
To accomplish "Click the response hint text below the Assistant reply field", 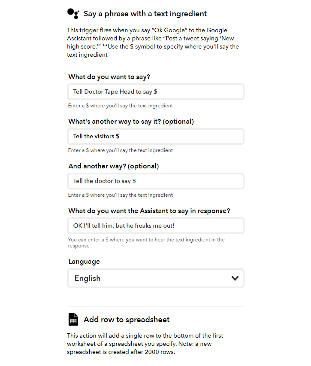I will pos(145,243).
